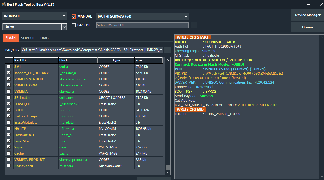Enable the PhaseCheck checkbox
This screenshot has height=180, width=324.
(9, 166)
